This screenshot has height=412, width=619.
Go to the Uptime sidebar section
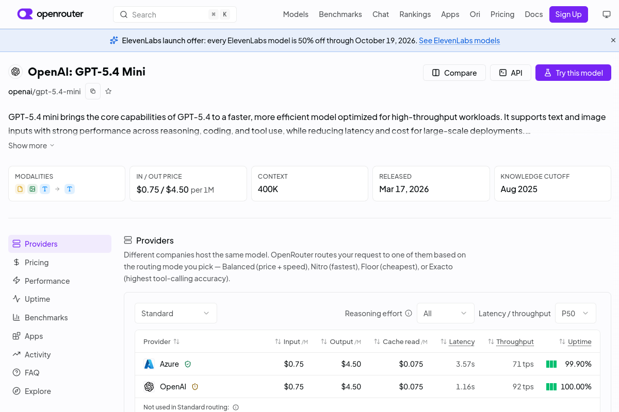tap(60, 299)
